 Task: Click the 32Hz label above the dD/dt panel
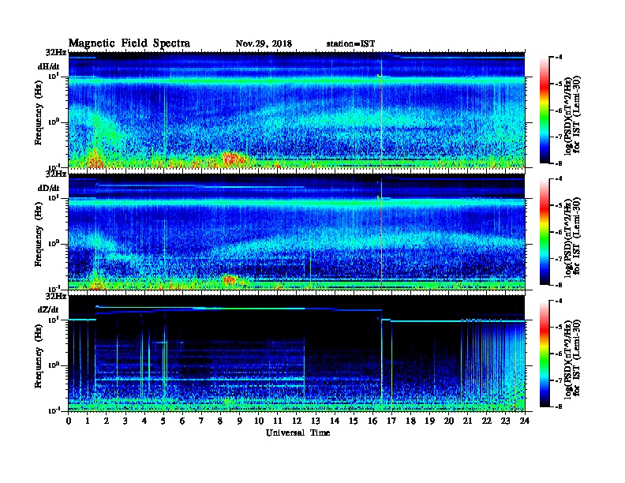coord(56,174)
